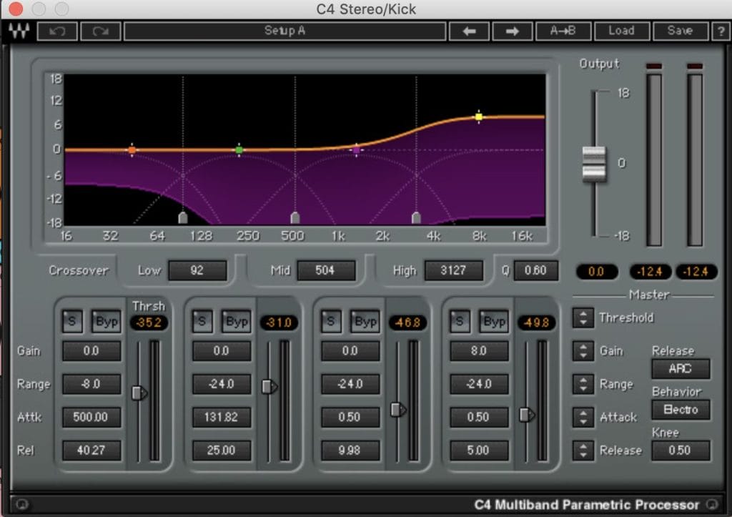This screenshot has width=732, height=517.
Task: Open the Load preset menu
Action: tap(620, 31)
